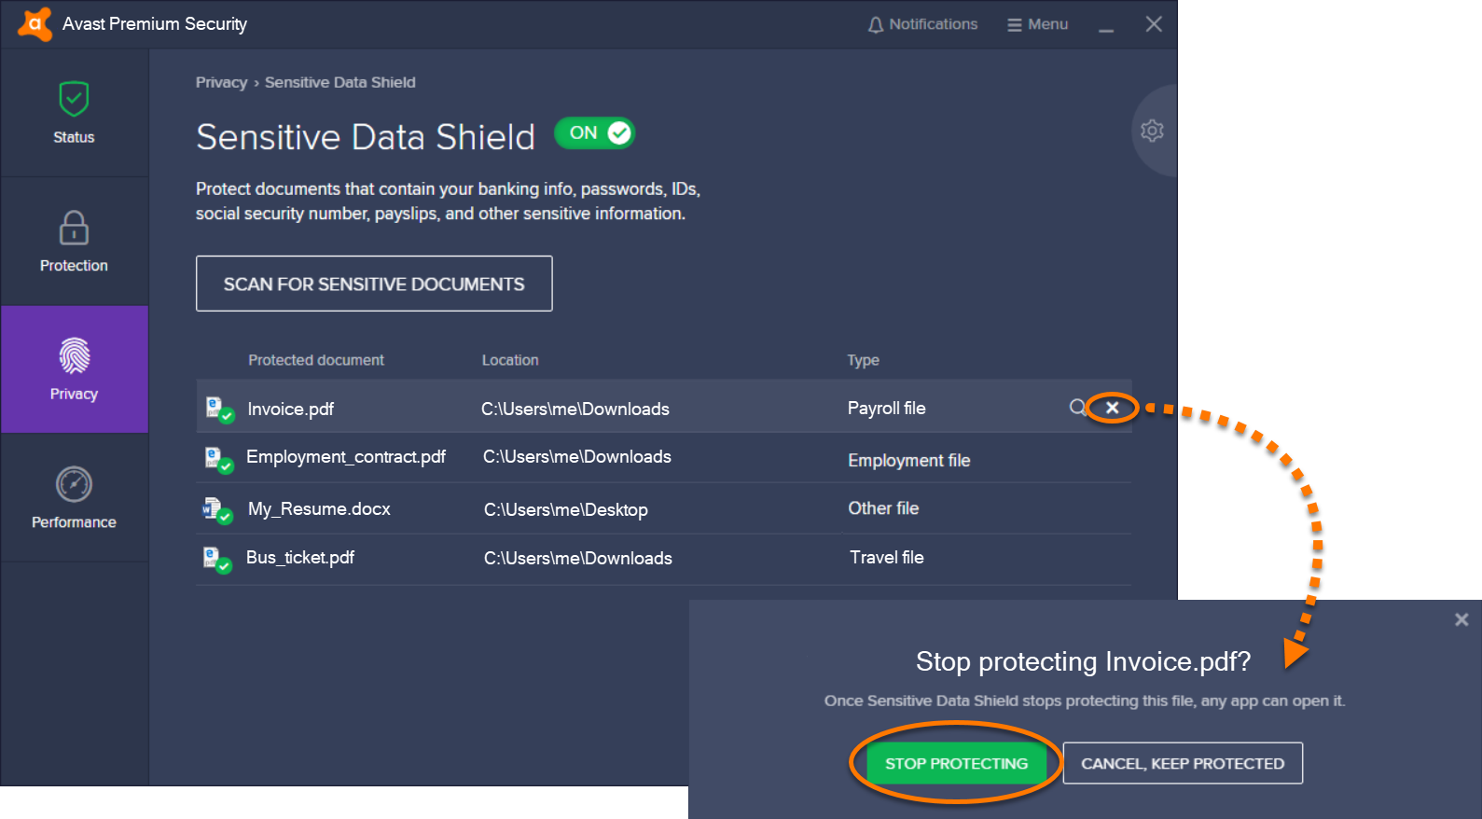
Task: Click the Sensitive Data Shield breadcrumb
Action: click(x=340, y=82)
